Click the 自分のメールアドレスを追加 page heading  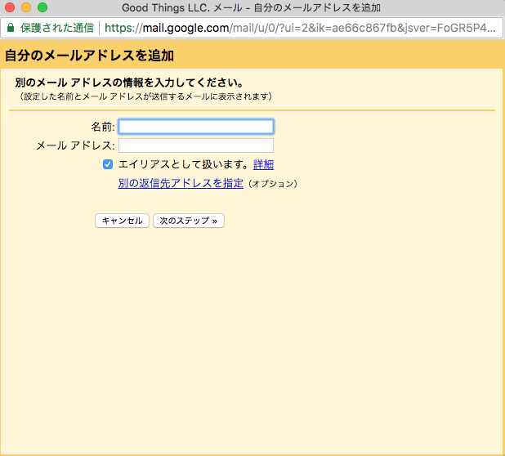tap(90, 56)
